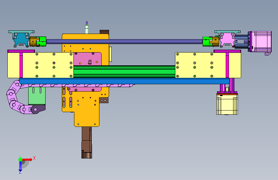Select the pink bearing block near the motor
This screenshot has width=278, height=180.
pos(227,39)
